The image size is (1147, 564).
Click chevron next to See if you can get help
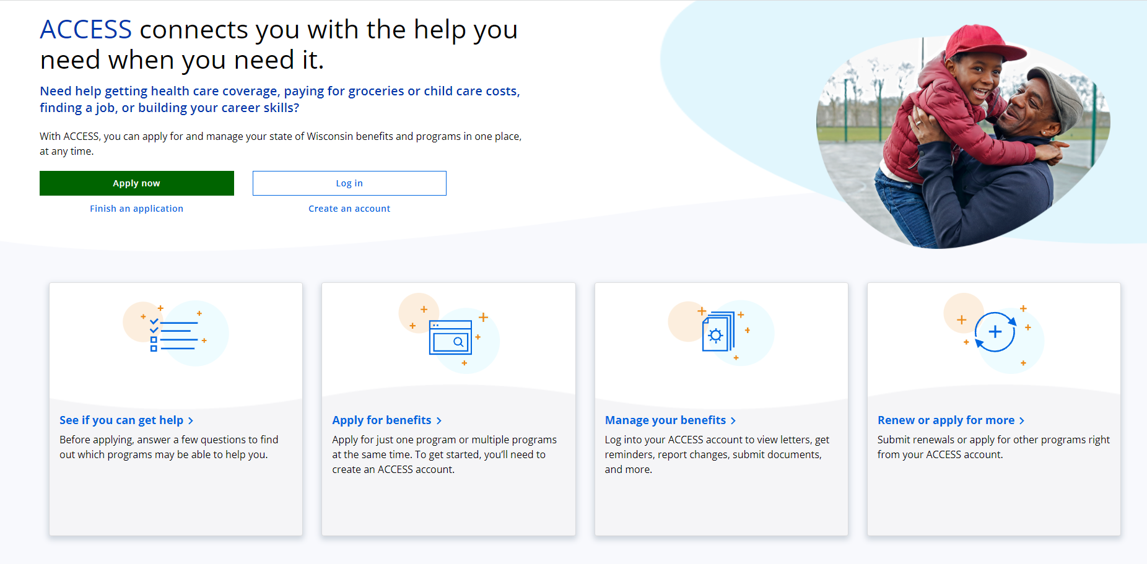tap(191, 421)
